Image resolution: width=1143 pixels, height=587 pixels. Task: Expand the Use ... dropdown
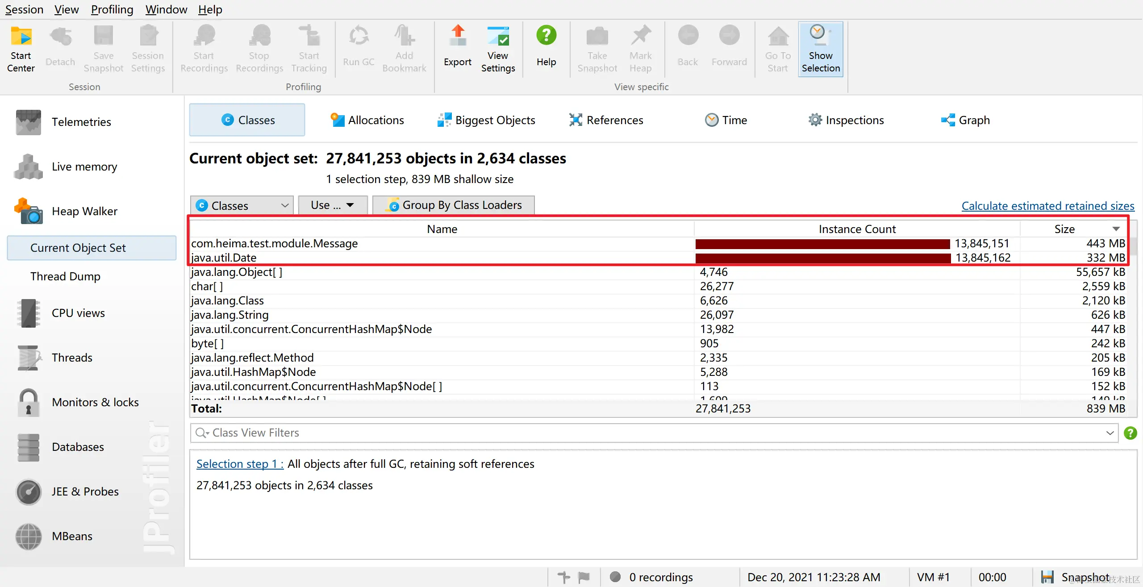[x=332, y=205]
